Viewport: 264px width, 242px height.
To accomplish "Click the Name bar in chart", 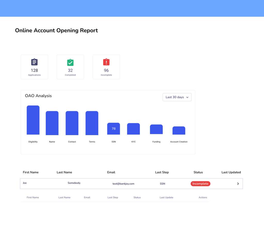I will coord(52,123).
